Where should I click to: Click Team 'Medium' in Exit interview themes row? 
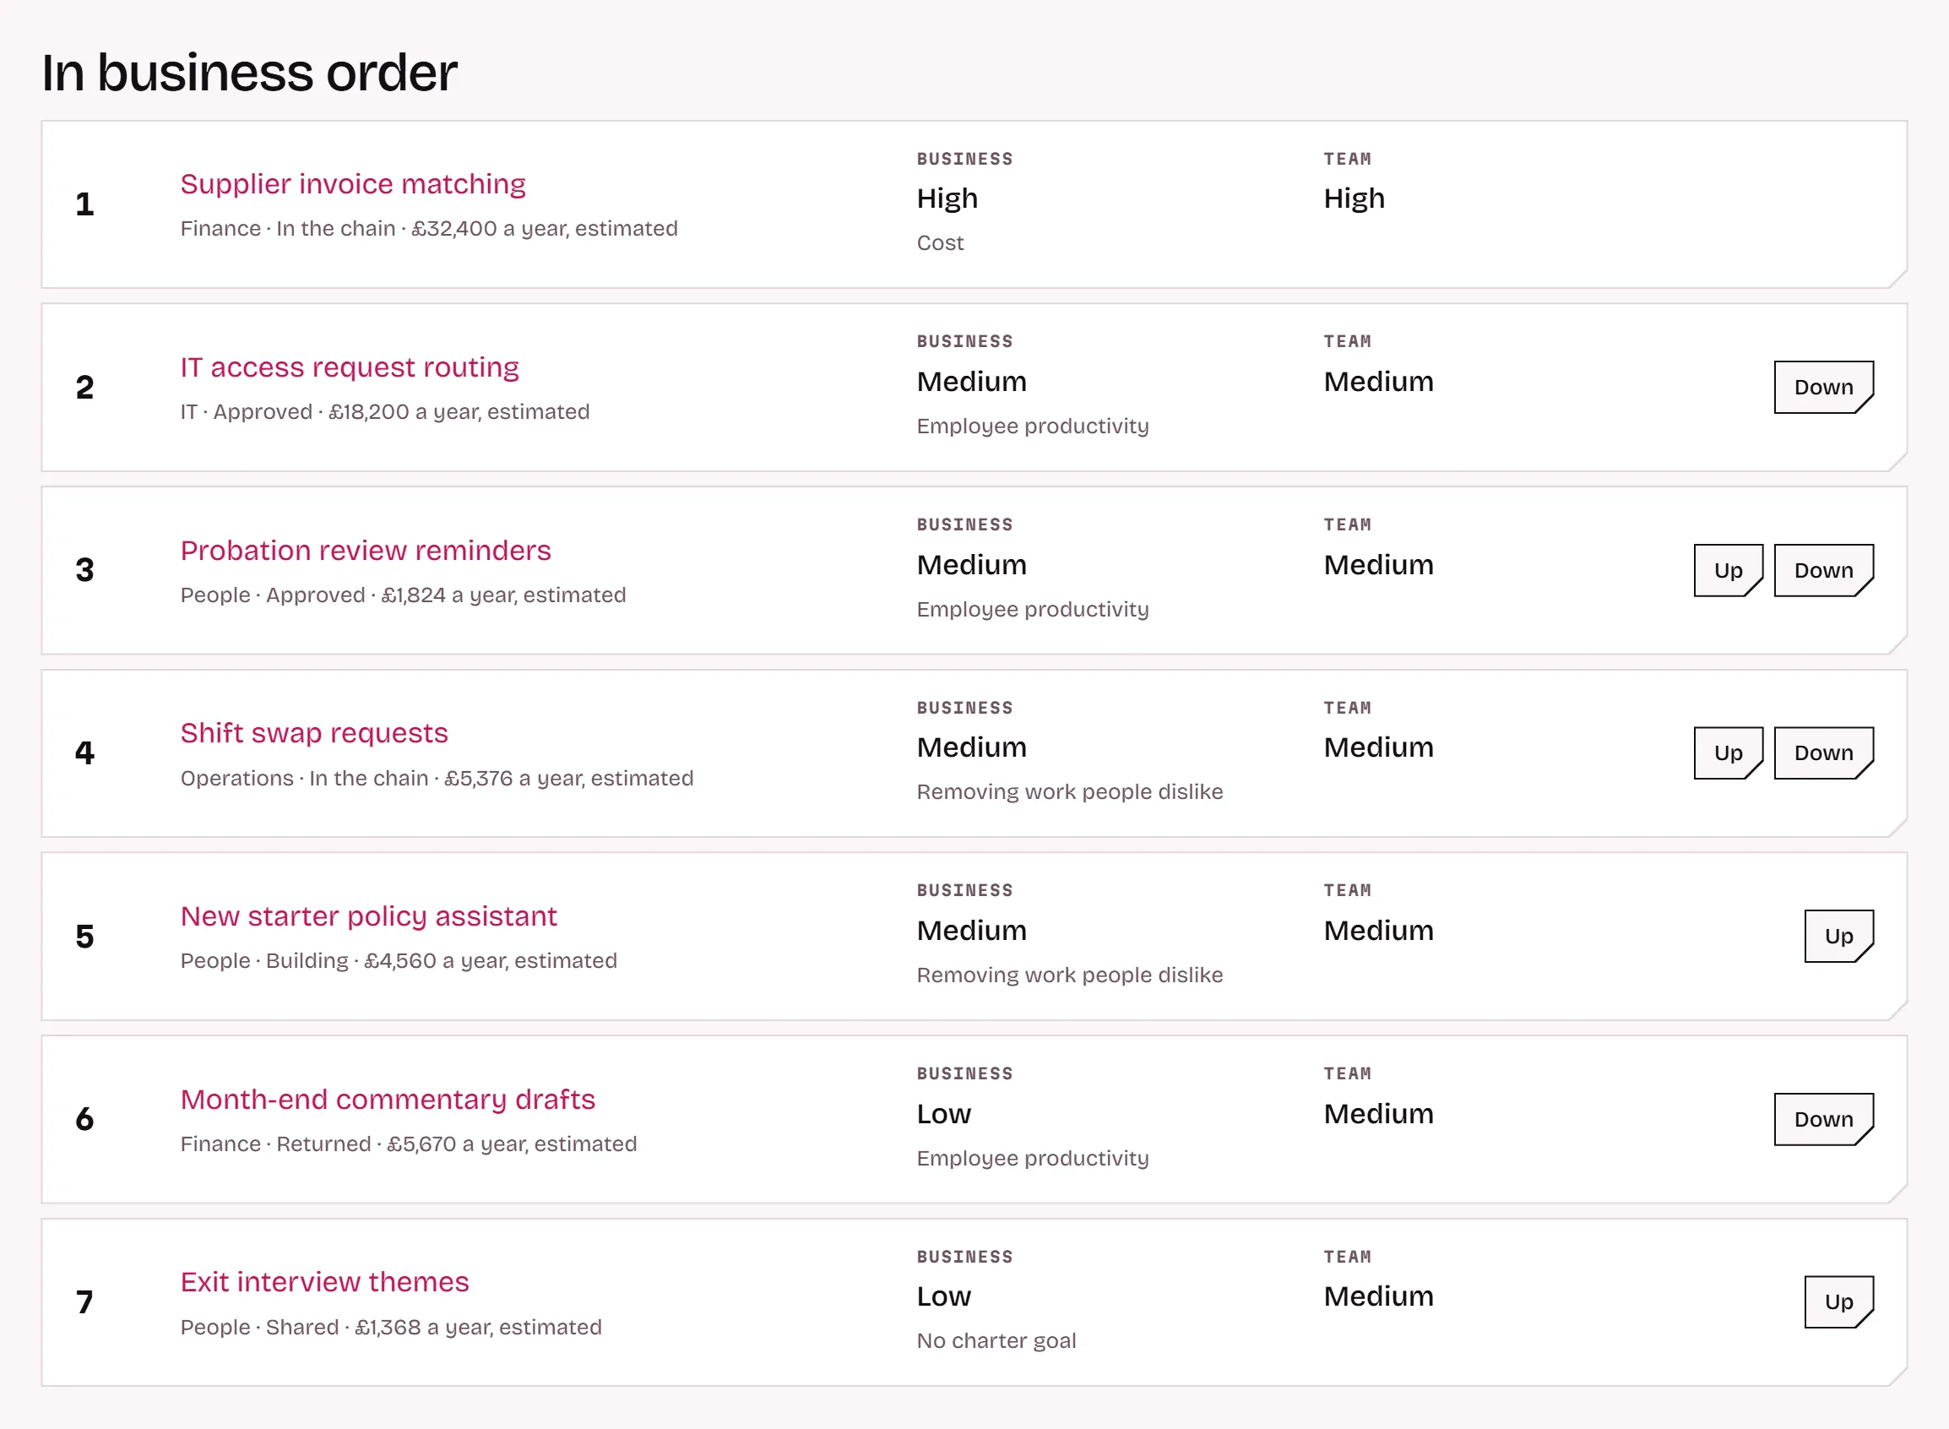pyautogui.click(x=1378, y=1296)
